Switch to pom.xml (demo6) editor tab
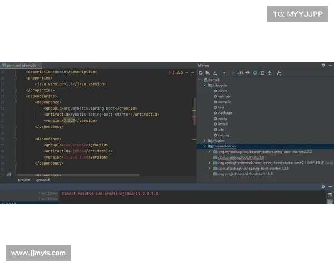The height and width of the screenshot is (267, 334). (x=21, y=65)
